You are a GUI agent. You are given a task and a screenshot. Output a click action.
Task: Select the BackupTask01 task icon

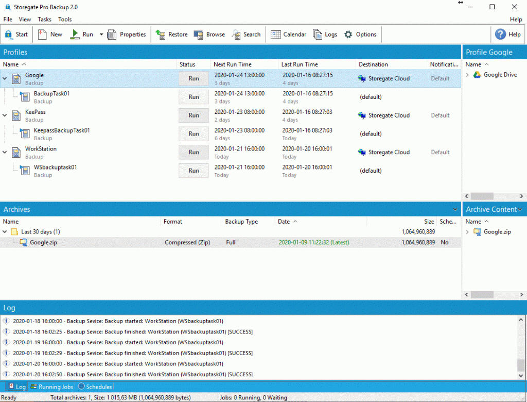[x=25, y=97]
